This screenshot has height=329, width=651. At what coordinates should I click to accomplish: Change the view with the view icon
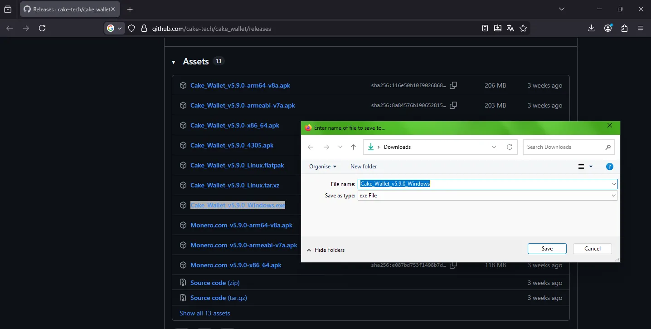tap(581, 167)
